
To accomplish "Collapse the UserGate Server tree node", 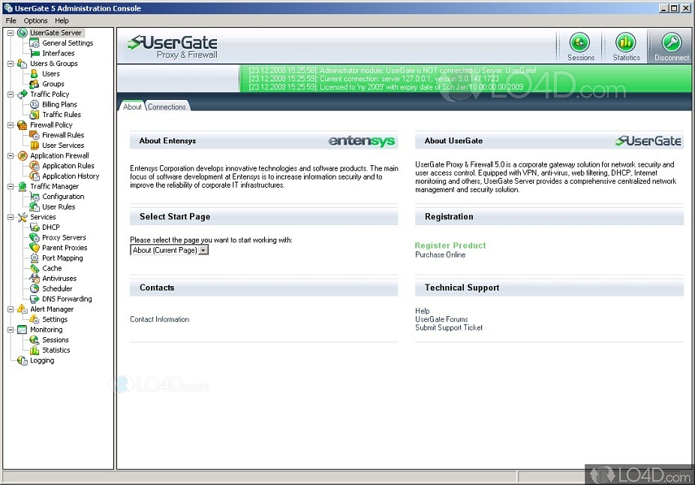I will tap(11, 33).
